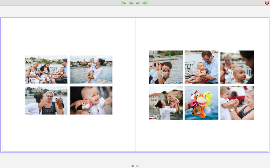Click photo of two women with monkey puppet
This screenshot has width=270, height=168.
tap(46, 101)
